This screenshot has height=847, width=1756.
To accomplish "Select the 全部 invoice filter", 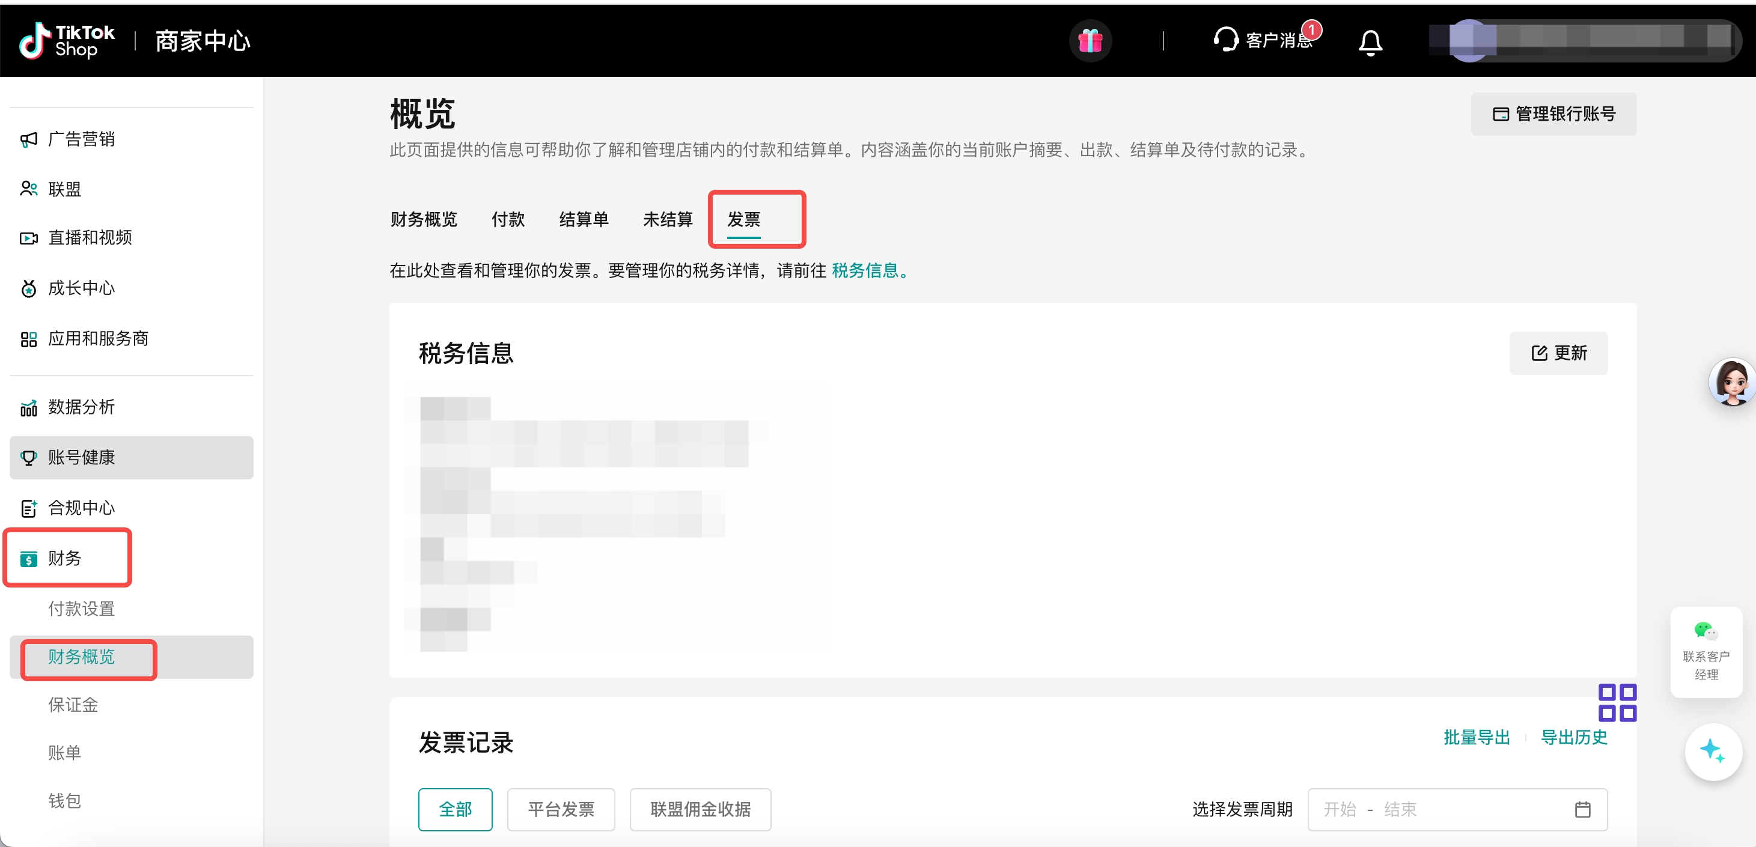I will tap(455, 809).
